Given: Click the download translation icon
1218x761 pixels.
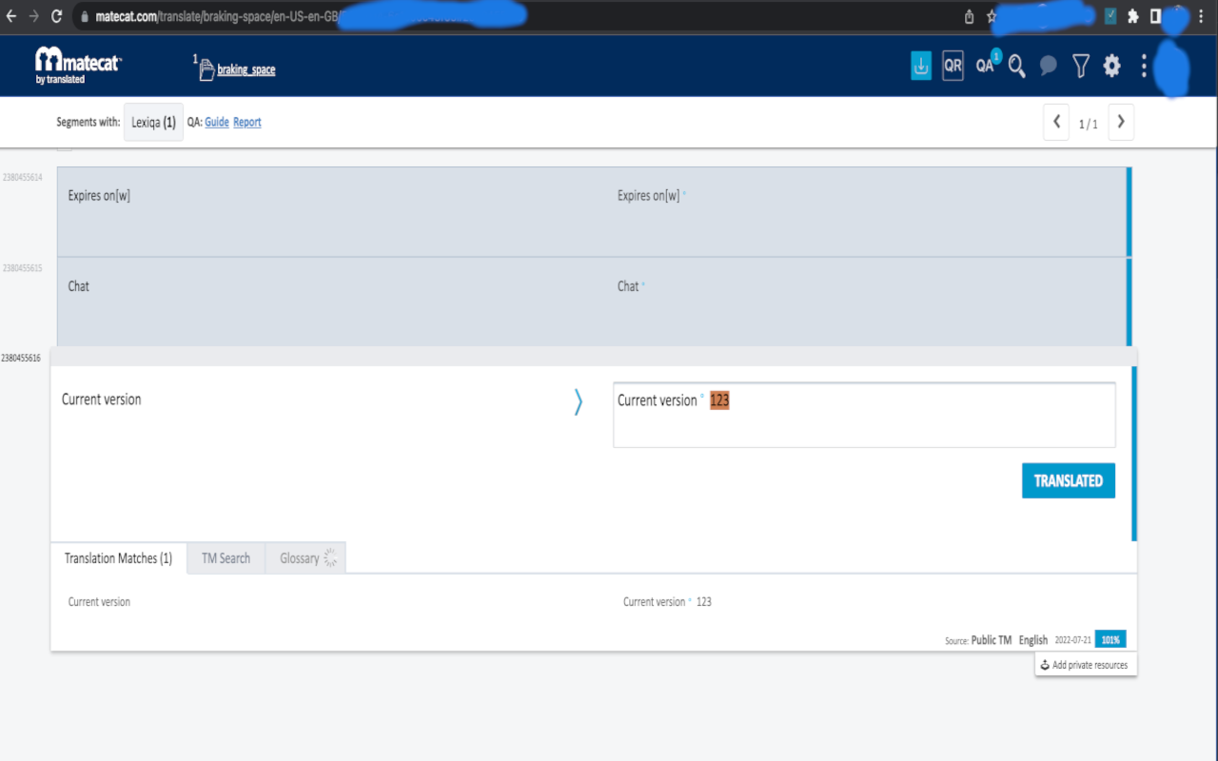Looking at the screenshot, I should click(921, 66).
